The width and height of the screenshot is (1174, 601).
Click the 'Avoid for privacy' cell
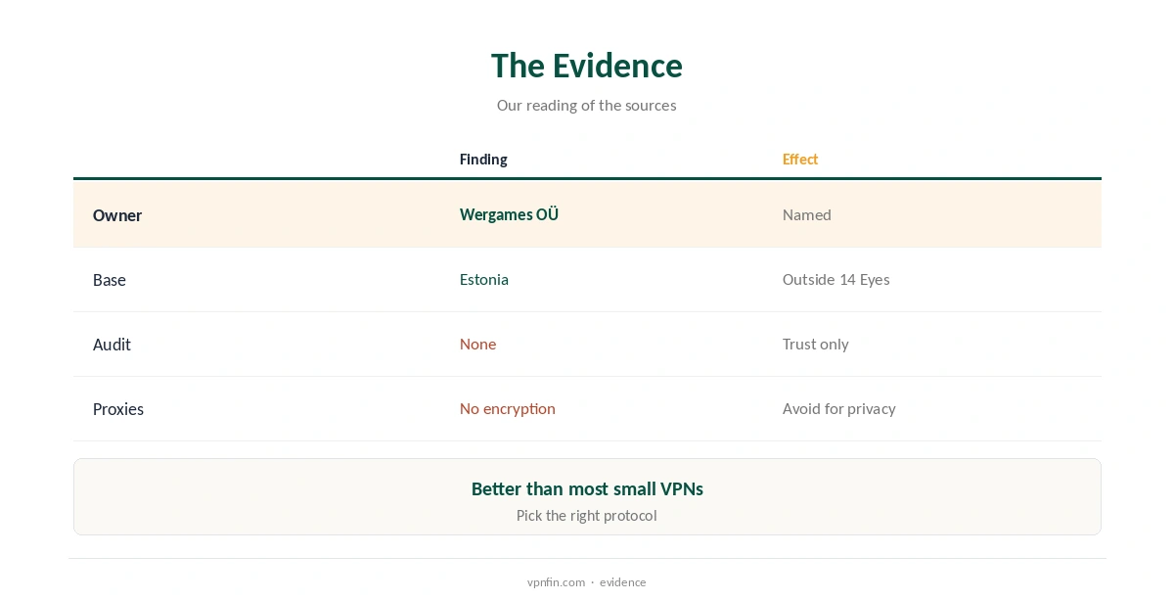click(x=839, y=408)
